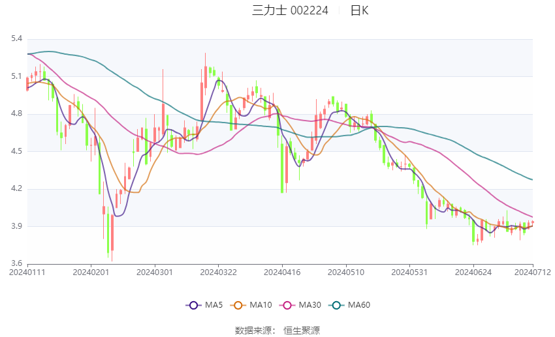
Task: Click the 数据来源 caption text
Action: coord(253,330)
